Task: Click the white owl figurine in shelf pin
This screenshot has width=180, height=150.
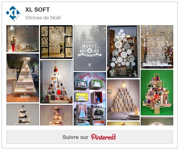Action: tap(136, 111)
